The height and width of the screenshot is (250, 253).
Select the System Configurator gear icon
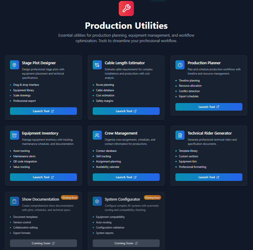(x=97, y=201)
